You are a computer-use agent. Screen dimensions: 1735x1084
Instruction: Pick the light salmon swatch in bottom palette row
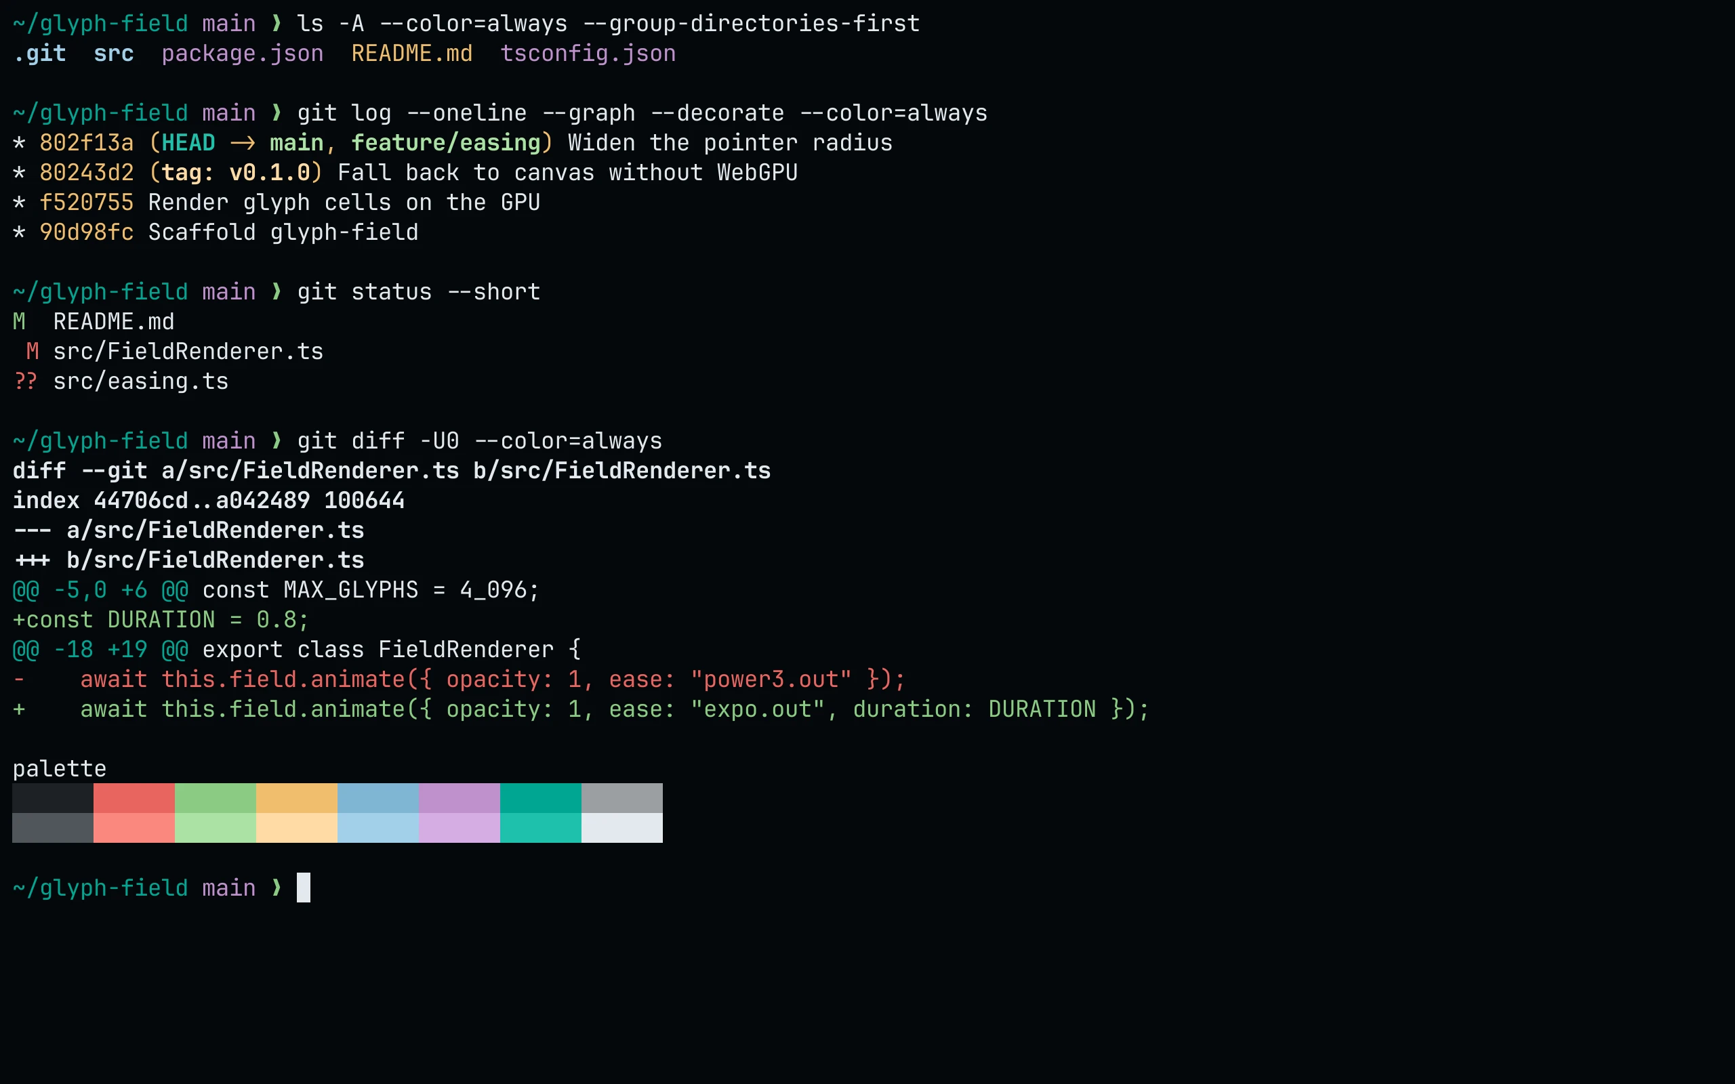tap(134, 828)
